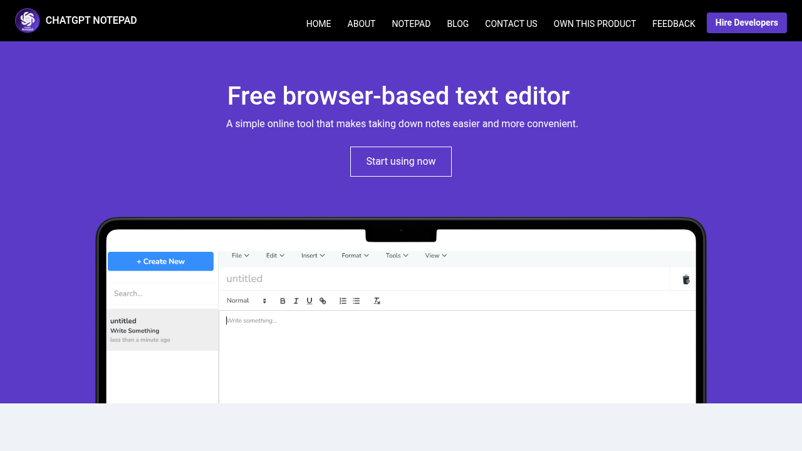This screenshot has height=451, width=802.
Task: Click the + Create New button
Action: [160, 261]
